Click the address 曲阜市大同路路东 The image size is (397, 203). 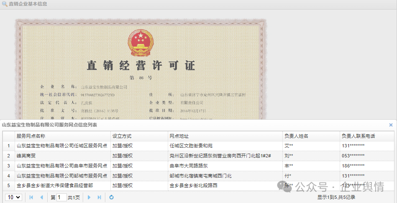[189, 166]
